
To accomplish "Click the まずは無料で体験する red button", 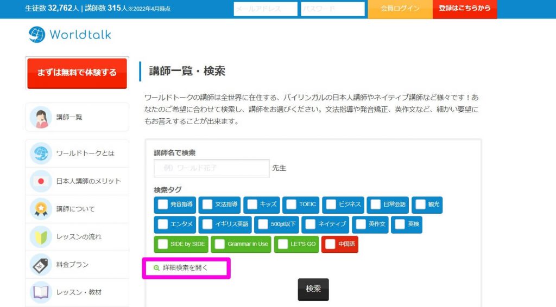I will pos(77,73).
